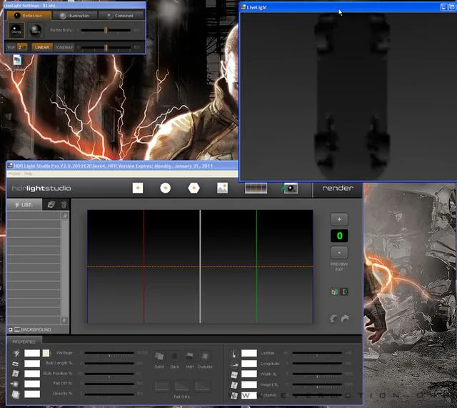Set Y up axis in LiveLight Settings
This screenshot has width=457, height=408.
point(11,47)
